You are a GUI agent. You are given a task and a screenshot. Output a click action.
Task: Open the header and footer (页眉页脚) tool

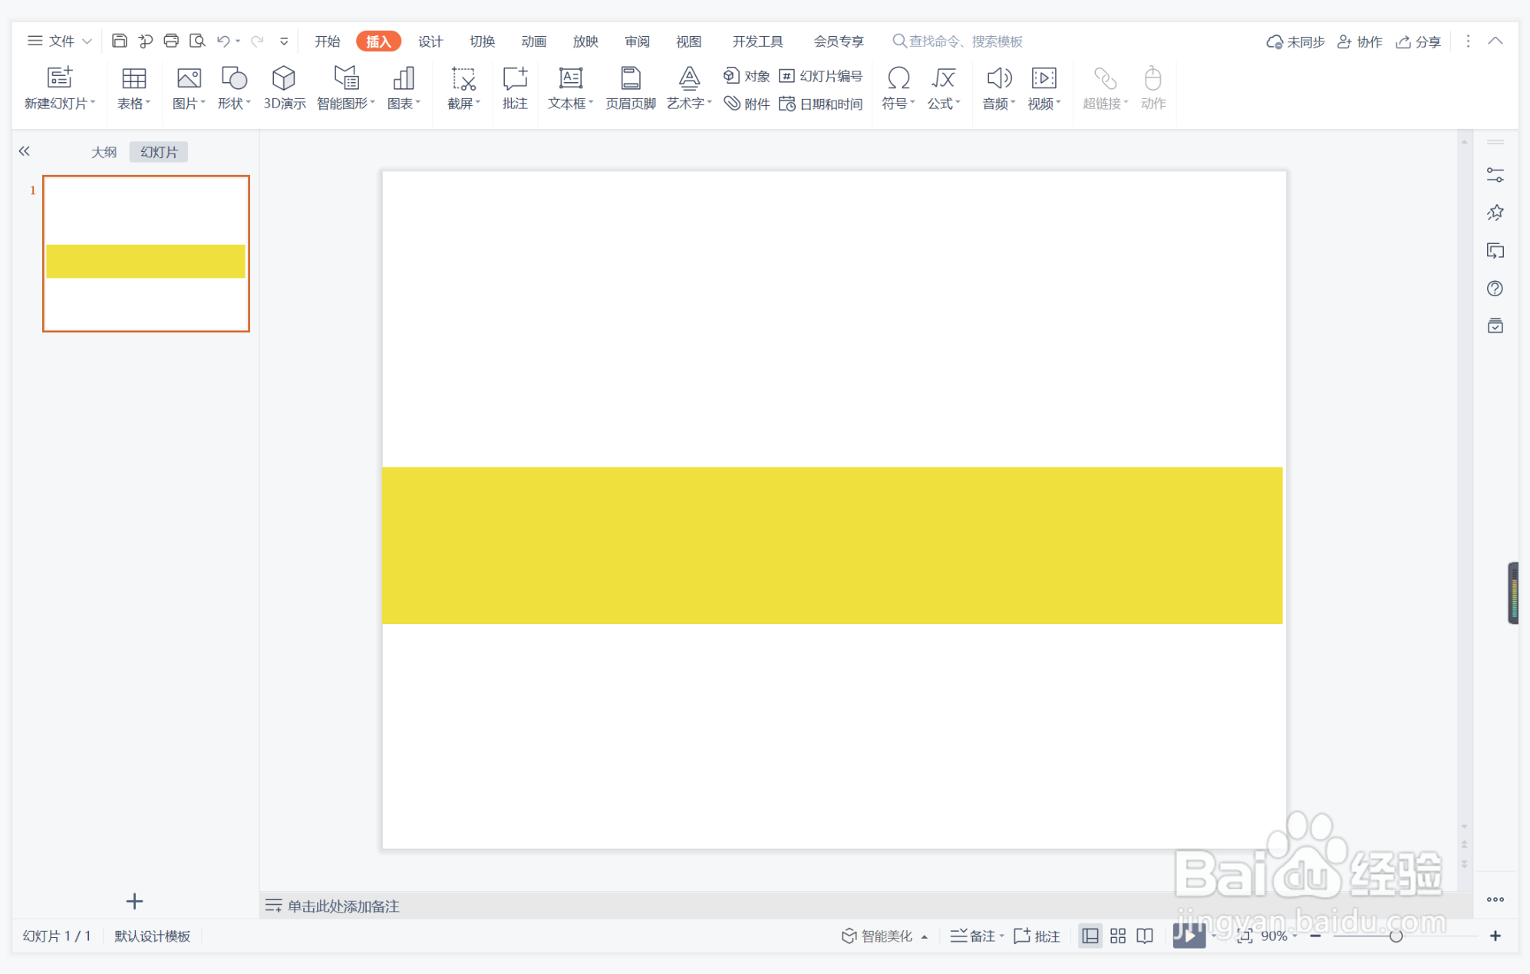tap(630, 87)
